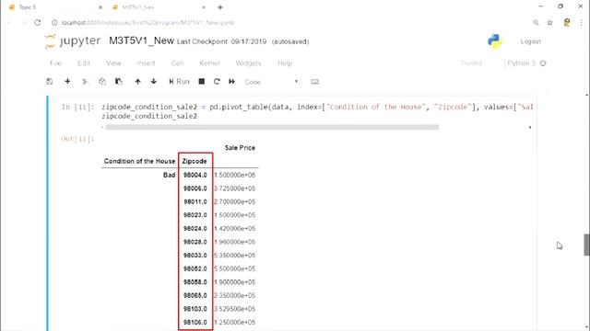Click the page vertical scrollbar thumb
Image resolution: width=590 pixels, height=331 pixels.
pos(586,245)
